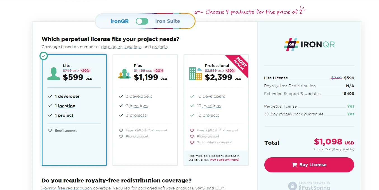The image size is (379, 190).
Task: Click the heart icon beside Phone support in Plus
Action: (x=121, y=137)
